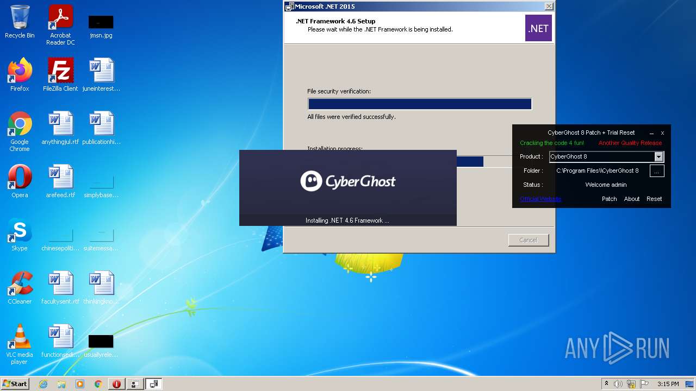The width and height of the screenshot is (696, 391).
Task: Click the folder path C:\Program Files\CyberGhost 8
Action: [598, 171]
